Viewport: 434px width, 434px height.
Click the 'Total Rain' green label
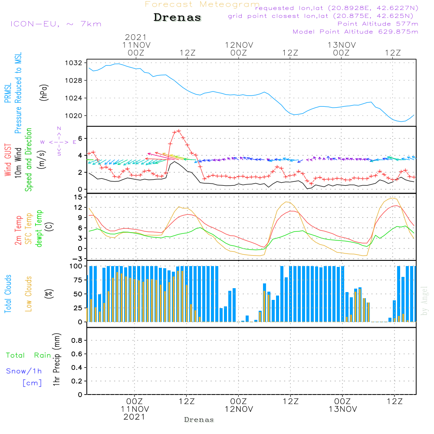tap(29, 355)
